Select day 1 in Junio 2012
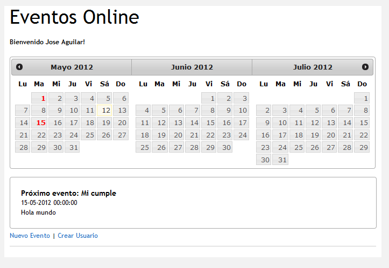 click(x=209, y=98)
